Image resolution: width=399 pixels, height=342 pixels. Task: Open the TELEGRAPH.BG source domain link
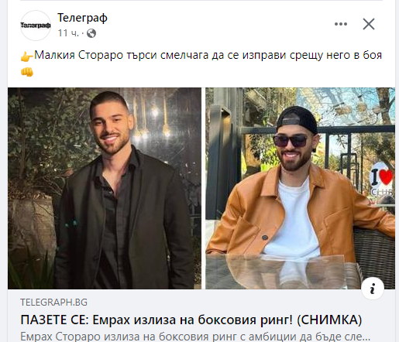tap(53, 302)
